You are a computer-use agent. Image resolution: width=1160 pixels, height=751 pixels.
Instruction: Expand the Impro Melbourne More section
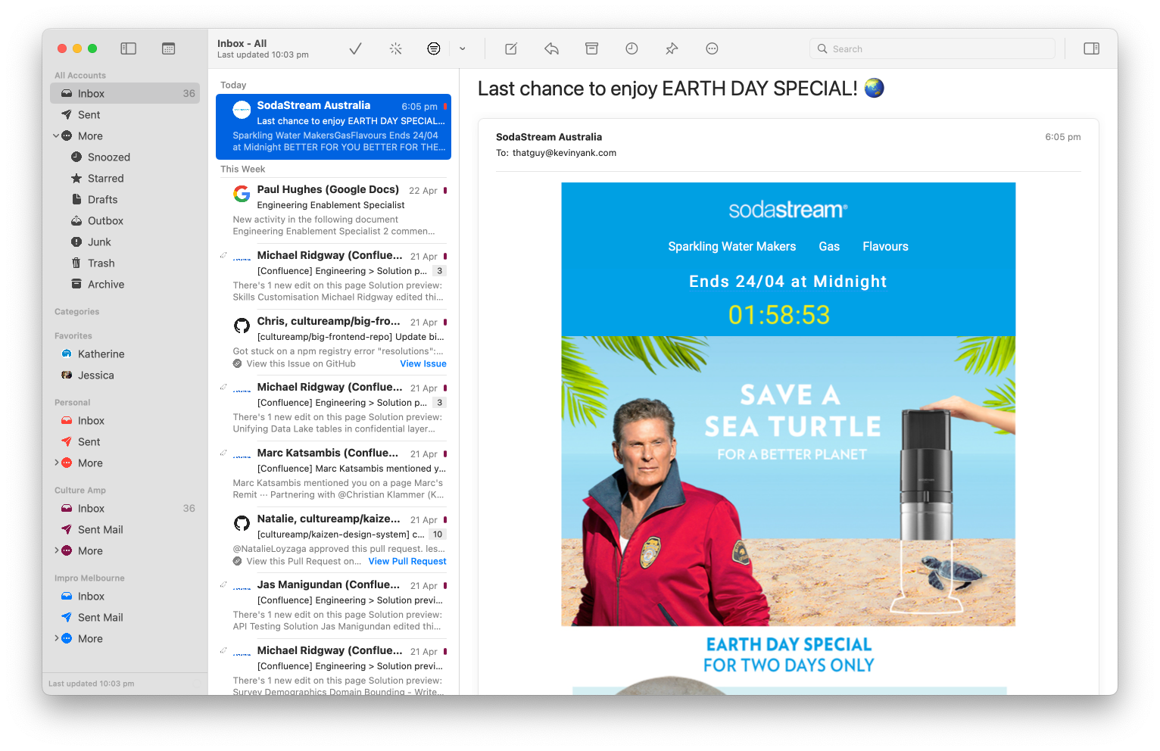point(56,639)
